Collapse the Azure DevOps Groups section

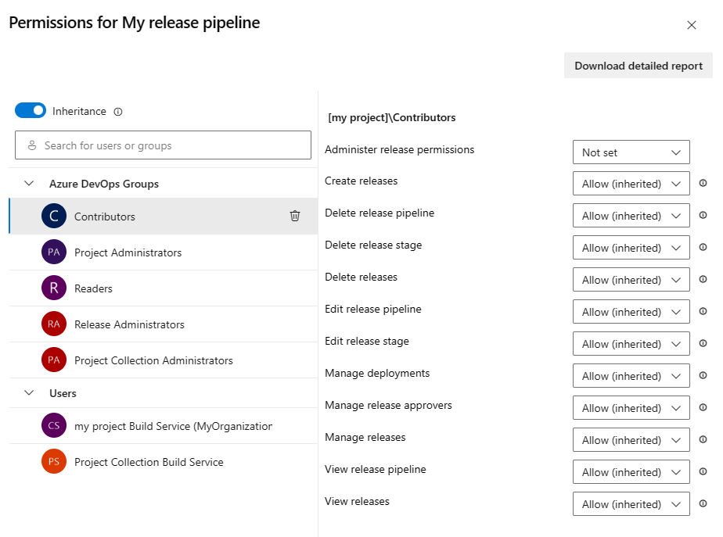pos(30,184)
